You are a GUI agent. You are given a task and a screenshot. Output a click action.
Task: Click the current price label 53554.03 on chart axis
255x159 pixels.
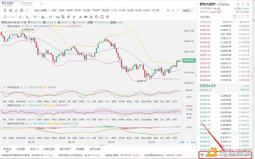click(189, 61)
